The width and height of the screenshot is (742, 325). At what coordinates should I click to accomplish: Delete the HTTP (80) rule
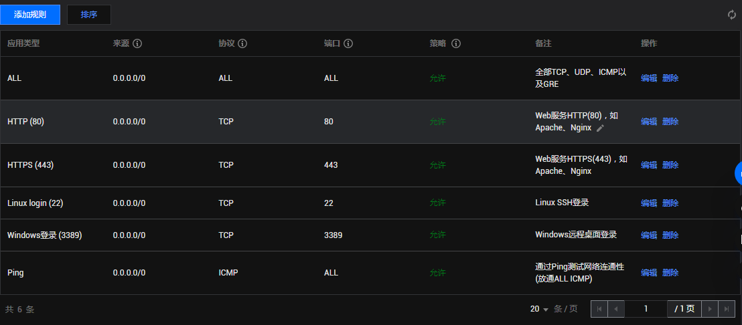click(670, 122)
